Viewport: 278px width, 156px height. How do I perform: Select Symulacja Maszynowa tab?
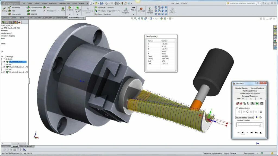[x=250, y=96]
